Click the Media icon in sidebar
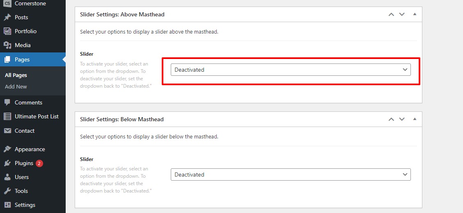 point(7,45)
